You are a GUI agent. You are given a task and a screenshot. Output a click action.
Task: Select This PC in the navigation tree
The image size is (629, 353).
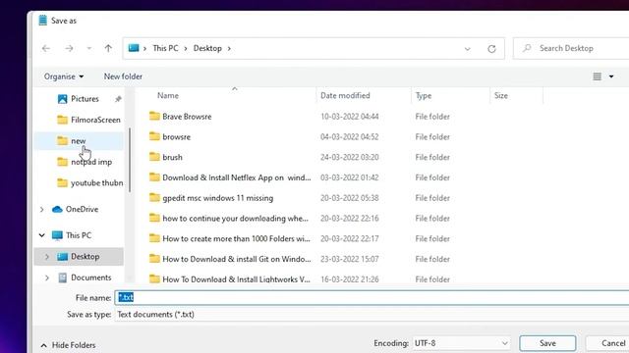click(x=79, y=235)
